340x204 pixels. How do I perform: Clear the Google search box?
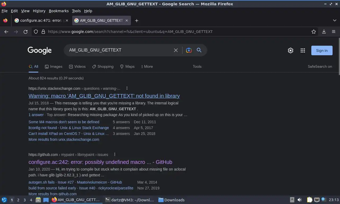(176, 50)
